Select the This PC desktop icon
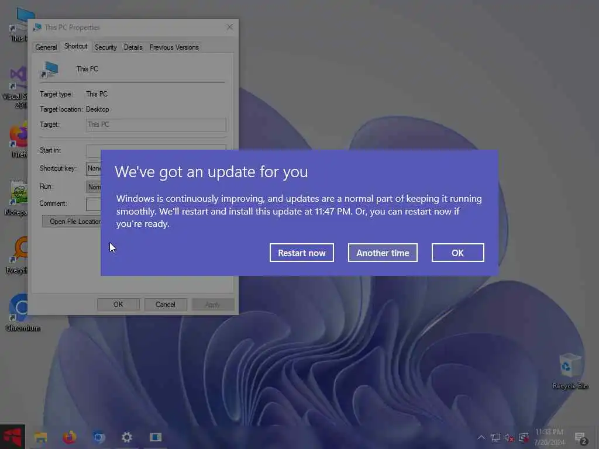This screenshot has width=599, height=449. [18, 25]
